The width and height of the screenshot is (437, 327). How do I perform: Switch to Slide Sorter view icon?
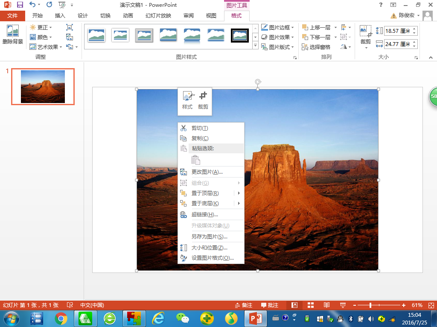(x=311, y=305)
